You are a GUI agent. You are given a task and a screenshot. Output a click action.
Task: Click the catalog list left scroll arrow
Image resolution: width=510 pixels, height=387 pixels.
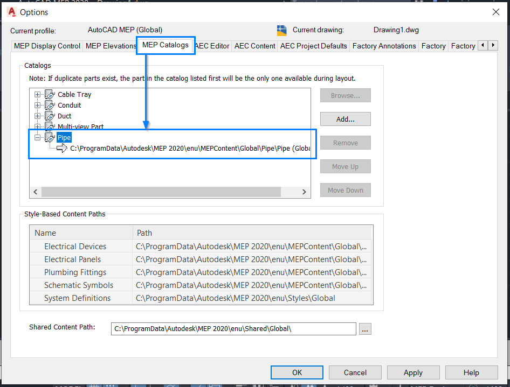[36, 192]
